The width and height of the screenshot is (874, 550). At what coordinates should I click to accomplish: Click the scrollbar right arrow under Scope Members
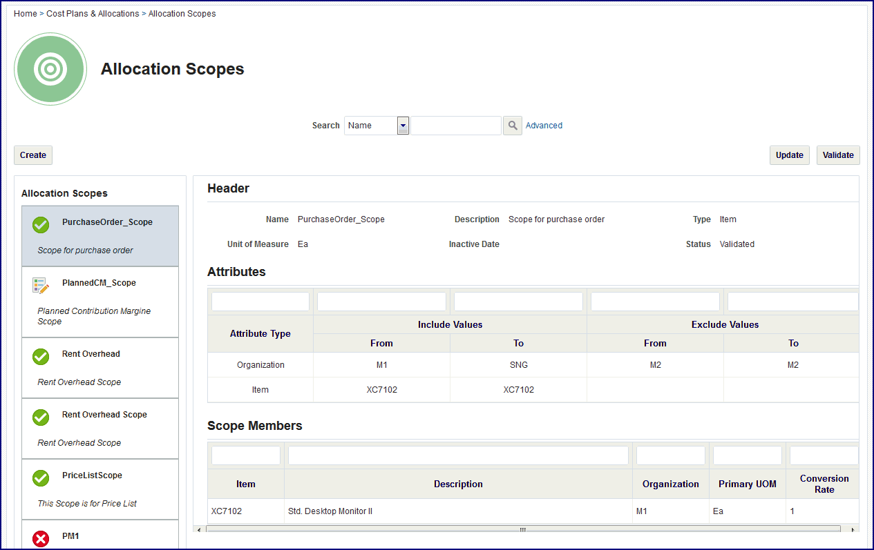853,529
